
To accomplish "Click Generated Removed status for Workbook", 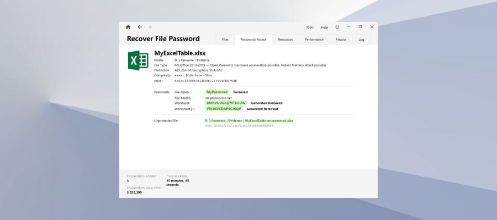I will [267, 103].
